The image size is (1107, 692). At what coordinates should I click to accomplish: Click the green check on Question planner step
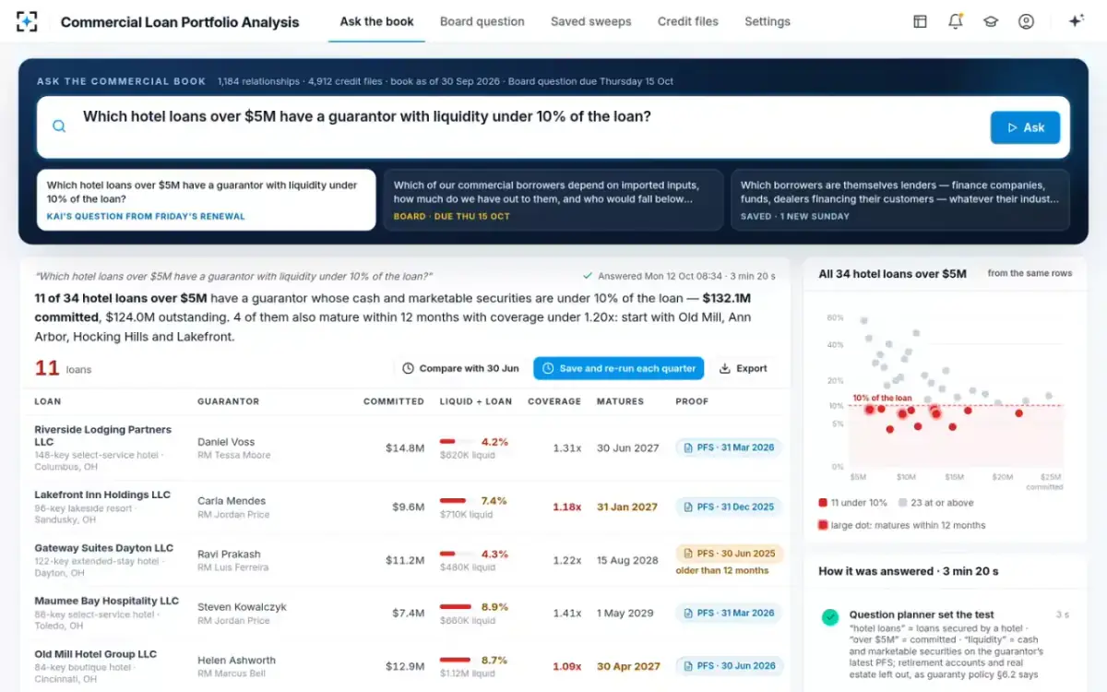tap(830, 617)
